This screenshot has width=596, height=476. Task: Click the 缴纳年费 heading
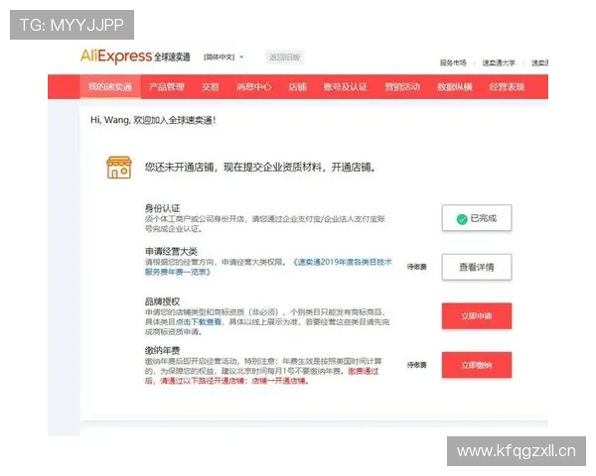click(x=162, y=350)
